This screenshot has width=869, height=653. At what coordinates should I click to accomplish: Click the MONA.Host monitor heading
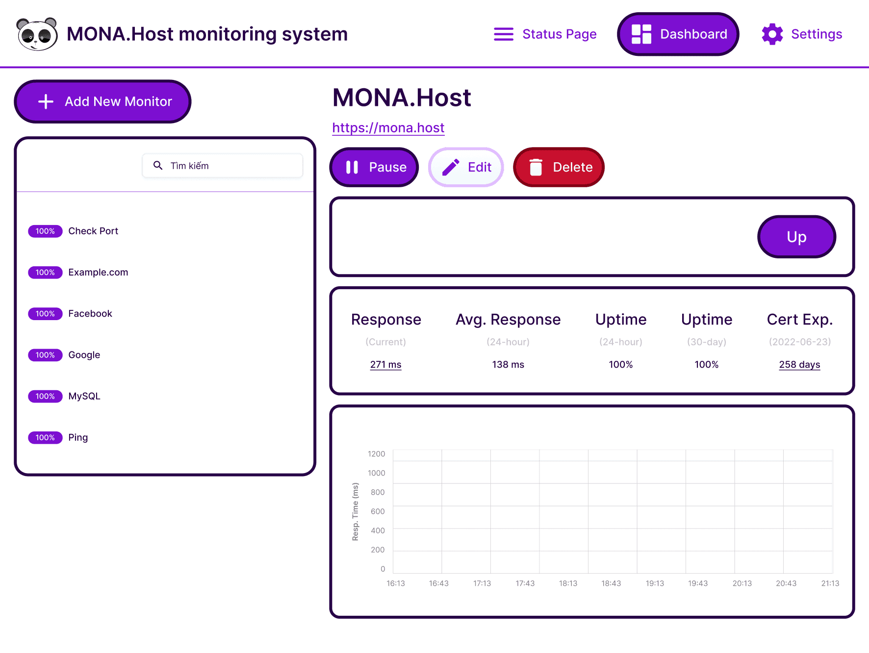[x=402, y=98]
